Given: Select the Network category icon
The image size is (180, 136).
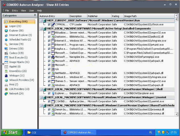Looking at the screenshot, I should [6, 94].
